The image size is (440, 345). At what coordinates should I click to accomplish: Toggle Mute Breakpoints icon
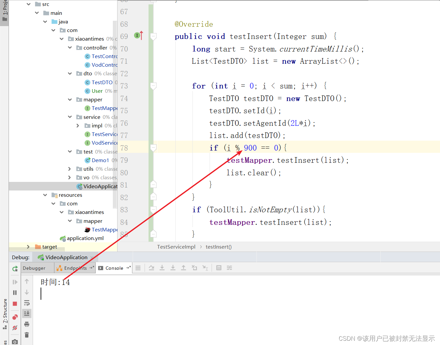pyautogui.click(x=15, y=328)
